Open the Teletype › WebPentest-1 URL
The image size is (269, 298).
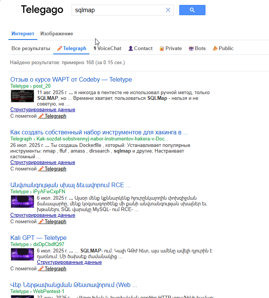click(x=37, y=291)
